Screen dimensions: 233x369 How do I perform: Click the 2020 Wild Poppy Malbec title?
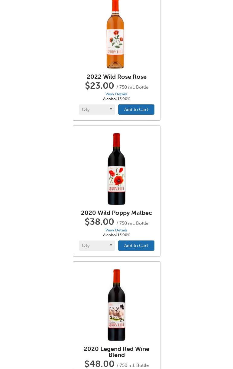(116, 213)
